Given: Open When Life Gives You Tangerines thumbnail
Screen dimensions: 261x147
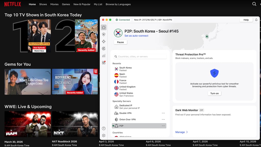Looking at the screenshot, I should click(28, 82).
